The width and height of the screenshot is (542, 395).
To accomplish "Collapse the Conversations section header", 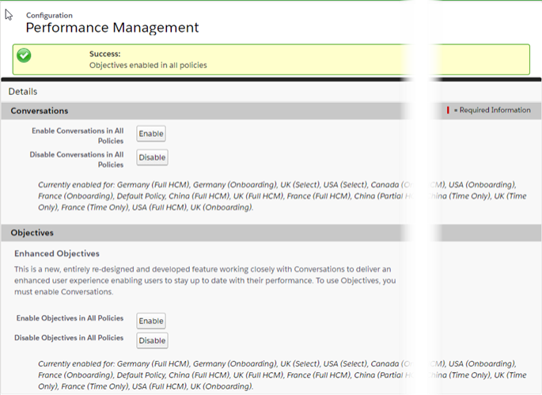I will click(x=40, y=111).
